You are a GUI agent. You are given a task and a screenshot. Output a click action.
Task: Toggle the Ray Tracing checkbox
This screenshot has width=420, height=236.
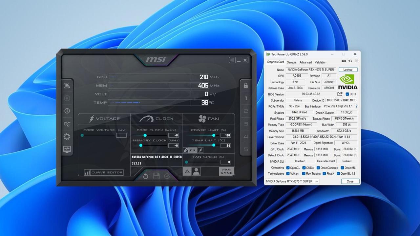304,174
